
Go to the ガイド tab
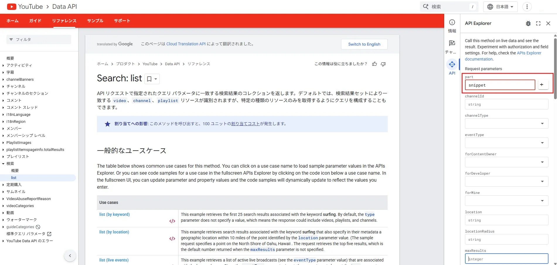tap(35, 21)
